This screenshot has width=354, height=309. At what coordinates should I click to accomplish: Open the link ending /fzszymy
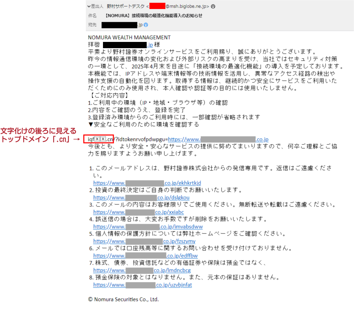click(144, 241)
